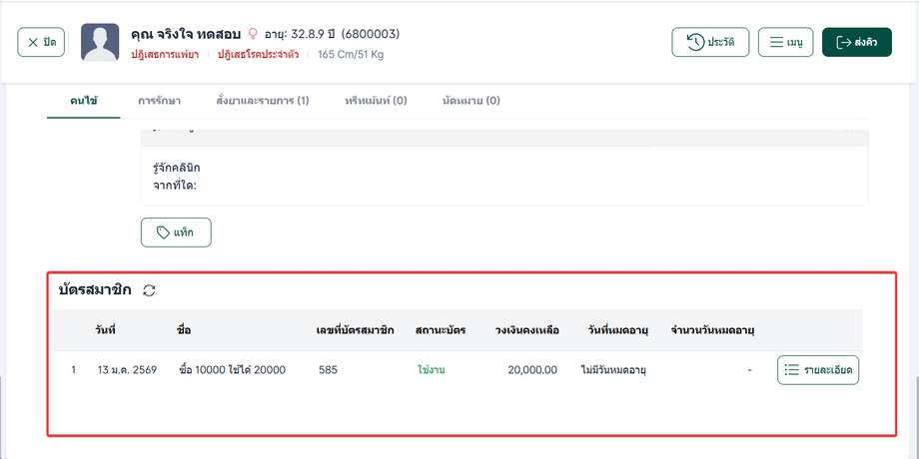Screen dimensions: 919x459
Task: Click the date cell 13 ม.ค. 2569
Action: coord(127,370)
